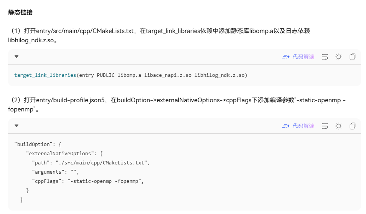The width and height of the screenshot is (366, 214).
Task: Copy the target_link_libraries code block
Action: pos(352,57)
